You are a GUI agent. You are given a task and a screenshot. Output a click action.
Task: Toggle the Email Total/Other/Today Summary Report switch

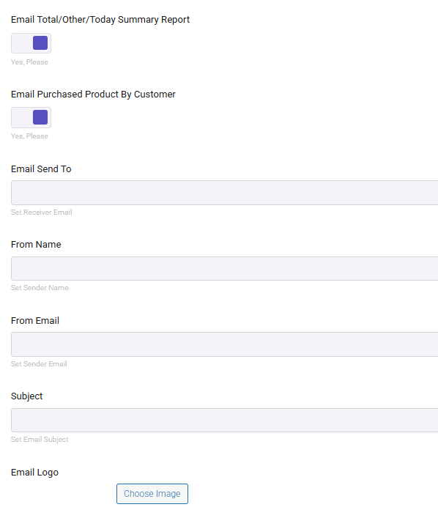click(31, 43)
